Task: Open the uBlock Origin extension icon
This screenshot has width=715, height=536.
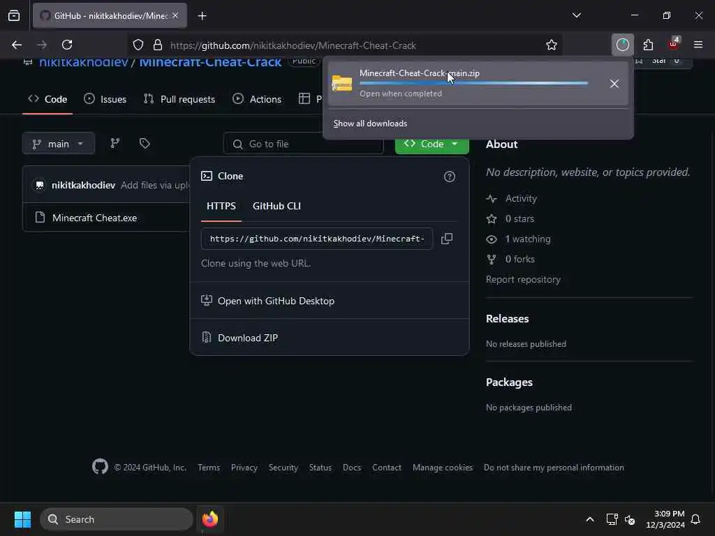Action: tap(673, 44)
